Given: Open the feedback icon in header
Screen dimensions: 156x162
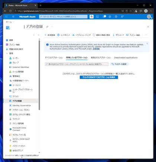Looking at the screenshot, I should pyautogui.click(x=122, y=17).
